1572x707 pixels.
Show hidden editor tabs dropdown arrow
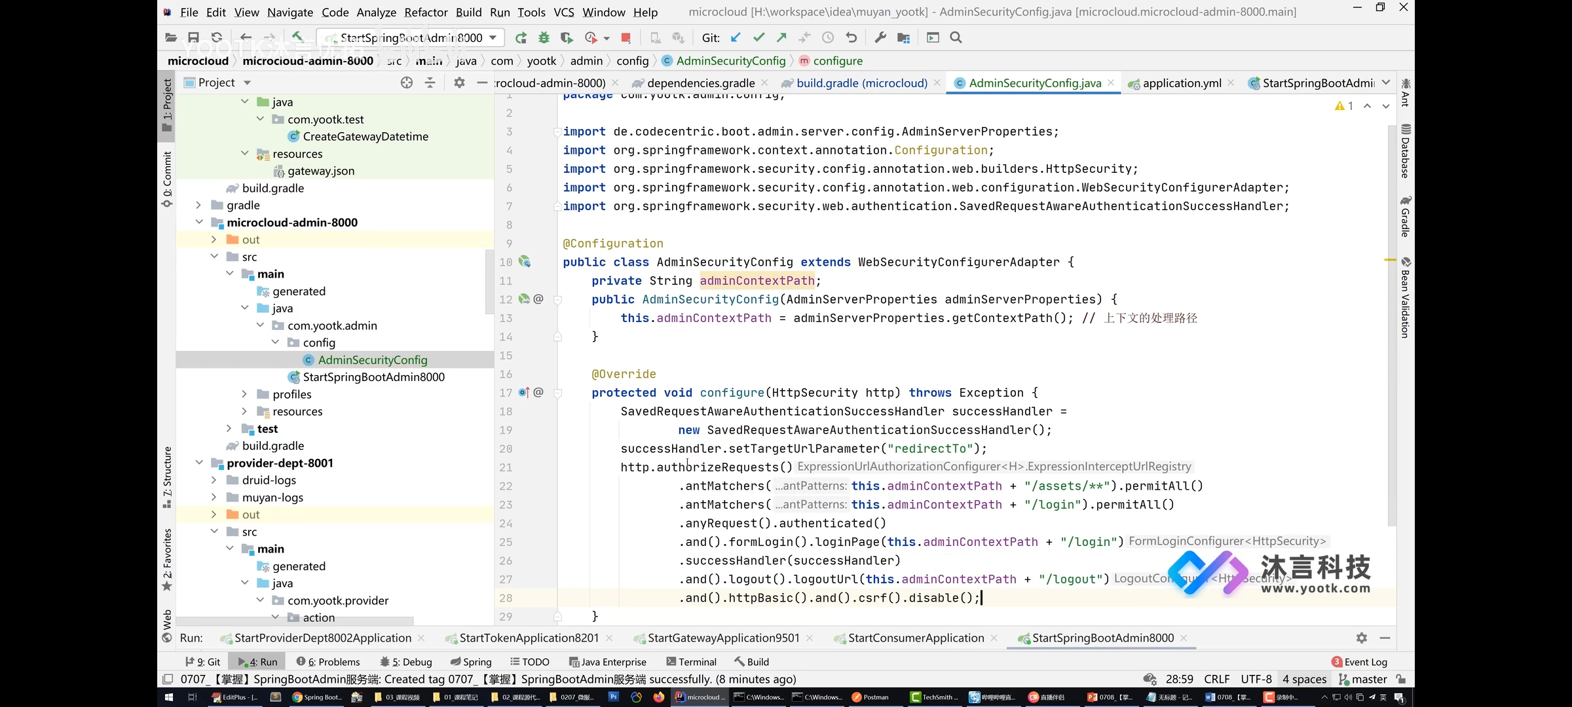coord(1385,82)
